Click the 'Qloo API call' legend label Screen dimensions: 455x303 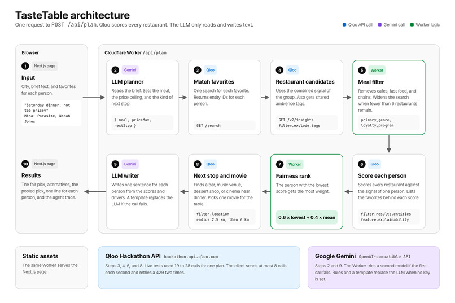[360, 25]
